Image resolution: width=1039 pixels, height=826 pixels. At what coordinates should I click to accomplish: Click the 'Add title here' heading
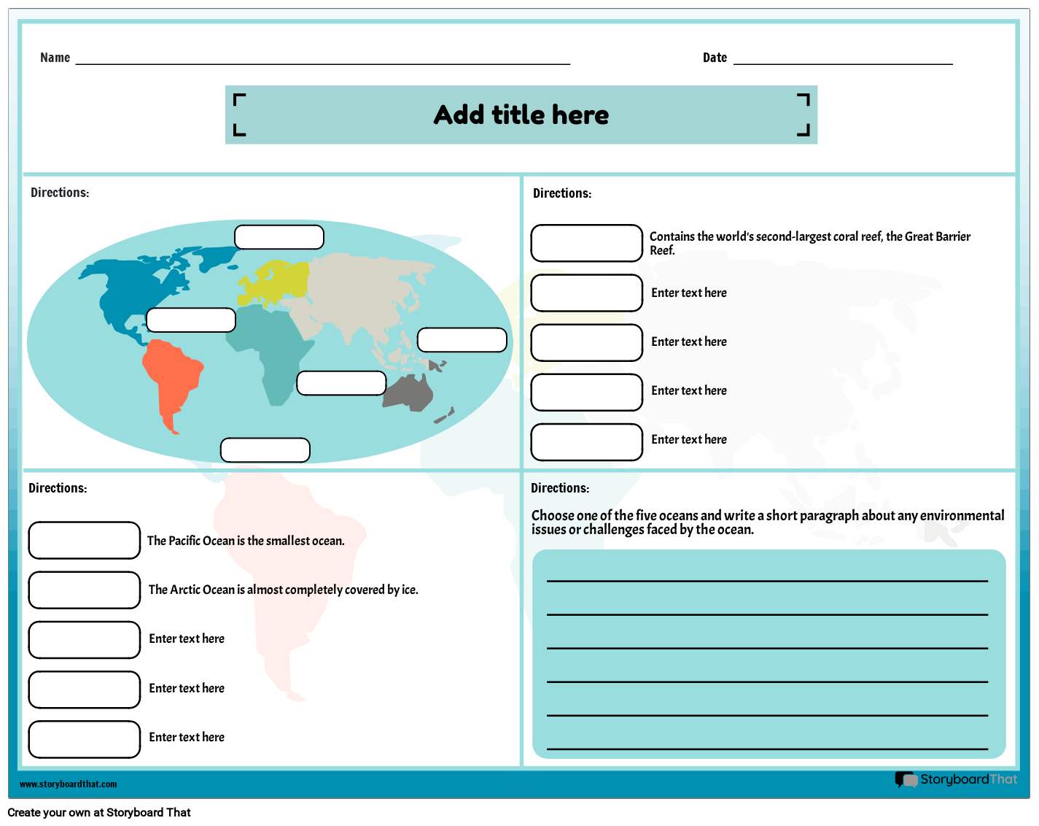[x=521, y=115]
